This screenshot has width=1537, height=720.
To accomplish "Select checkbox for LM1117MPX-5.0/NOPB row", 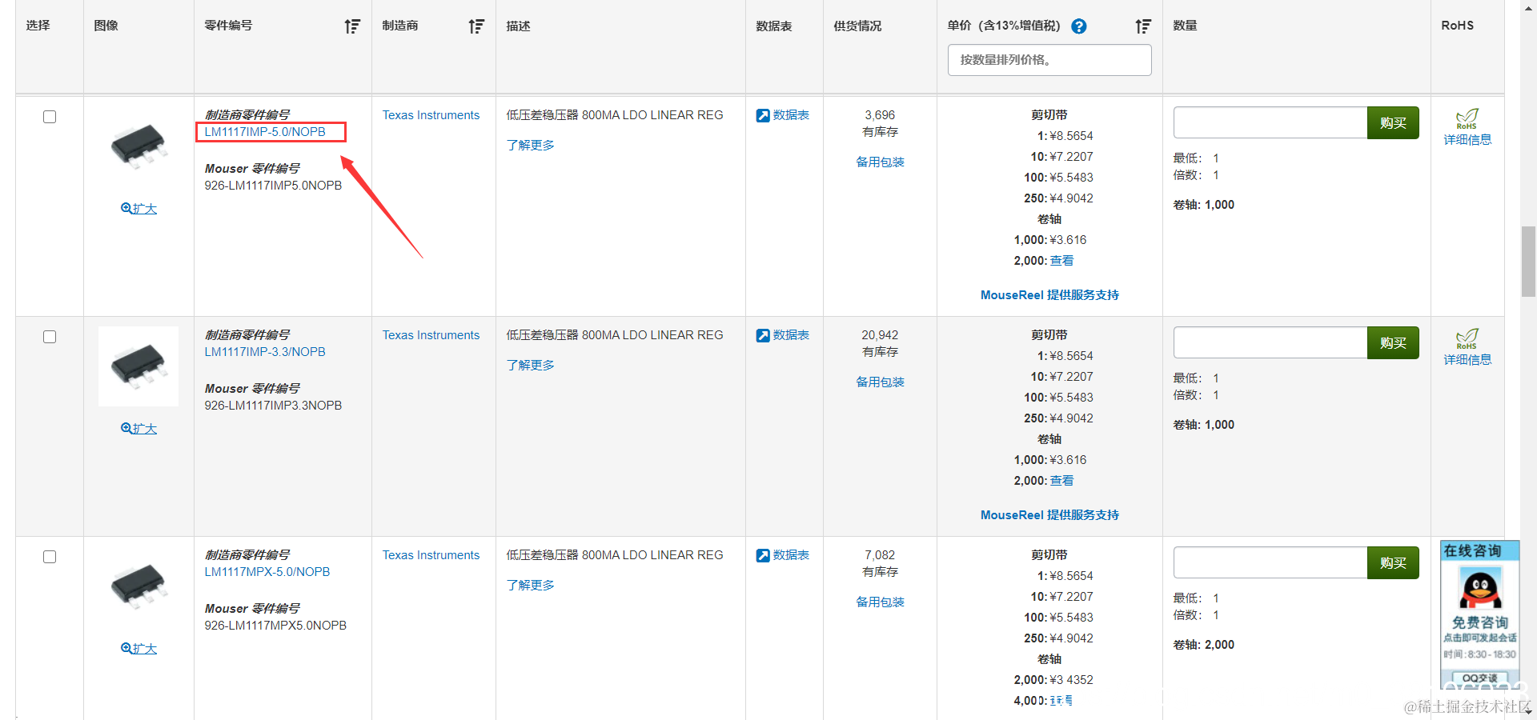I will [x=50, y=557].
